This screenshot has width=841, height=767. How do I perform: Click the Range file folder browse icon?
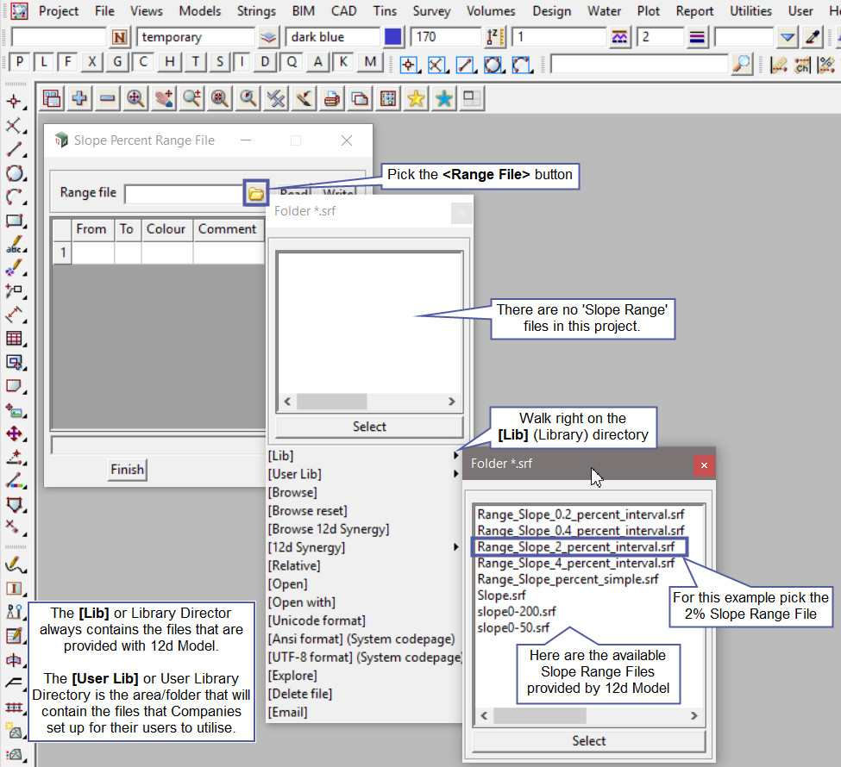tap(256, 193)
